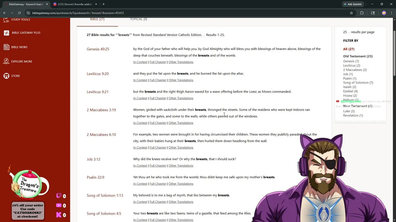Click Full Chapter under Leviticus 9:20
Viewport: 396px width, 222px height.
pos(158,80)
